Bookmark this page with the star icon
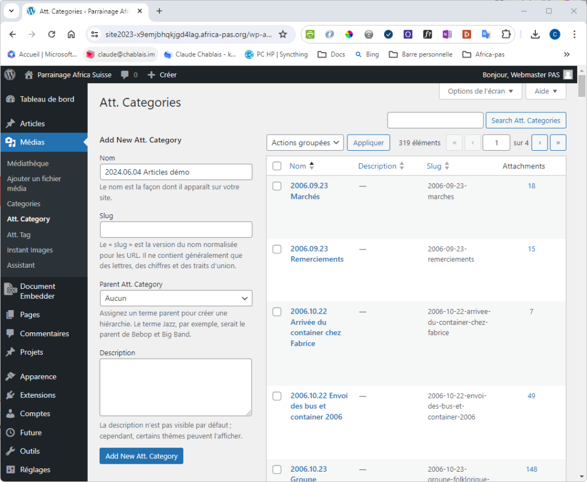 point(283,34)
